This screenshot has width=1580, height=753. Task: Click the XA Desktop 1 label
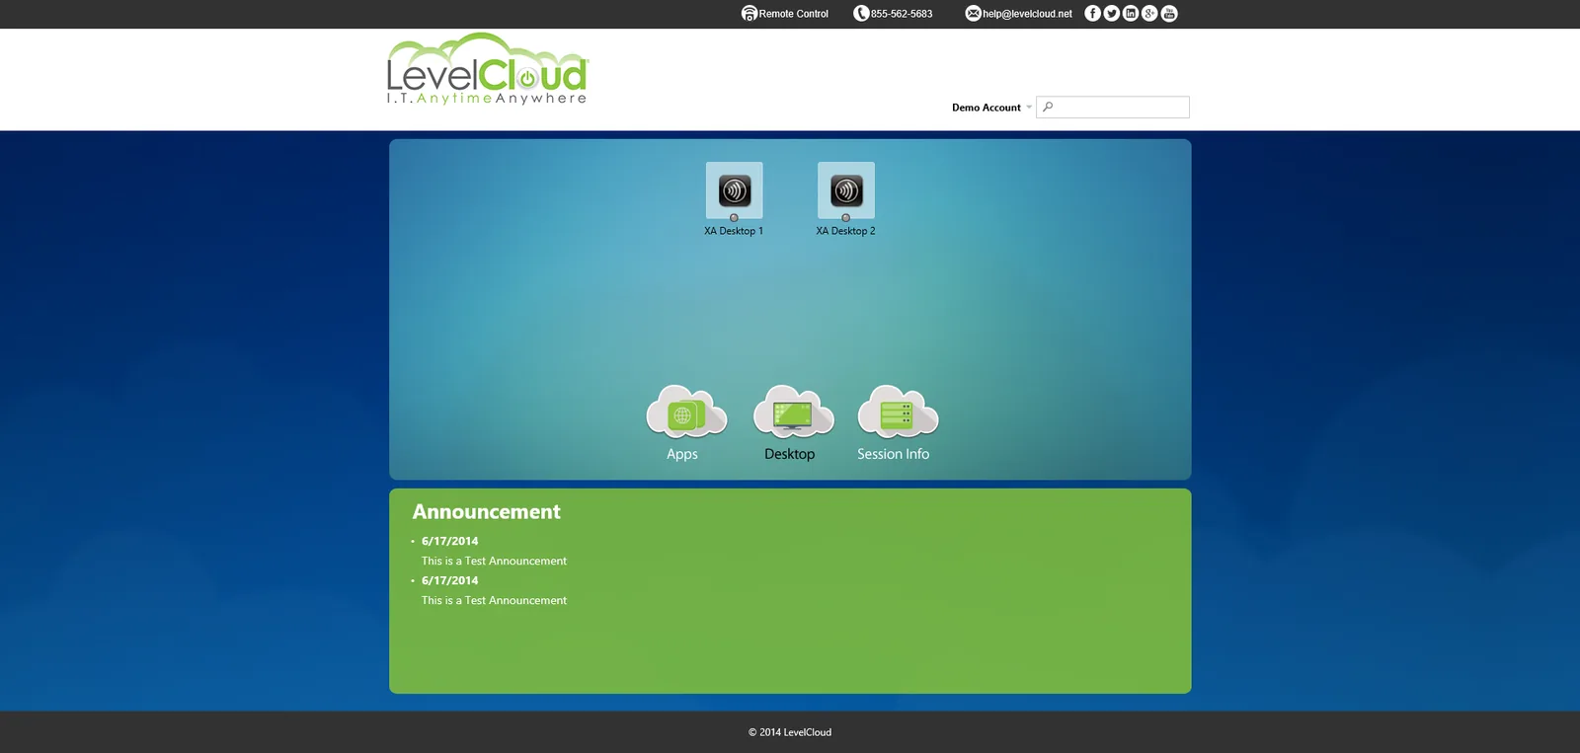pyautogui.click(x=734, y=231)
